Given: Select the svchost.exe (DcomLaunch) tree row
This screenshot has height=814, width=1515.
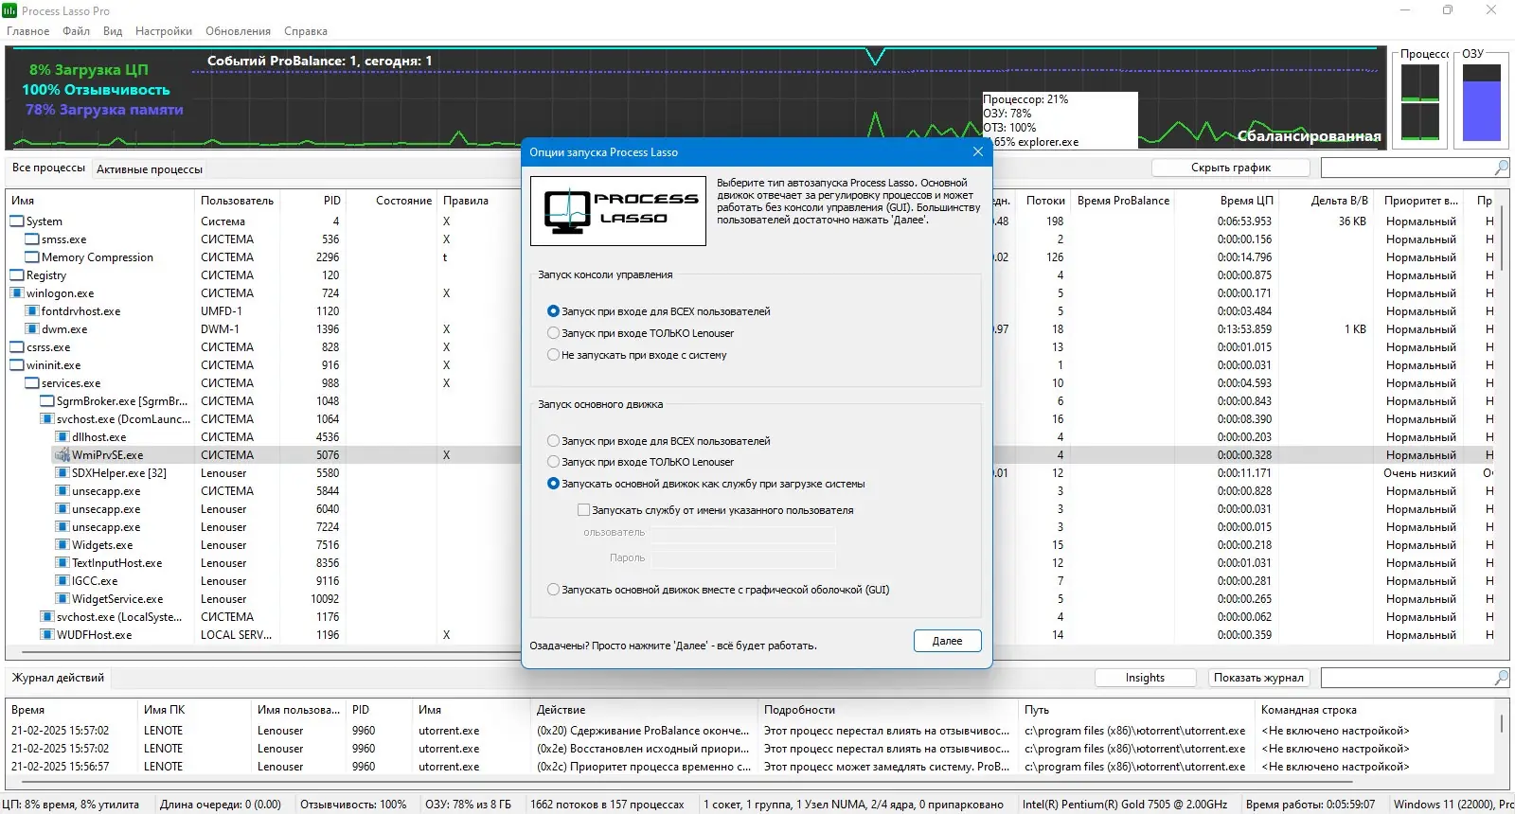Looking at the screenshot, I should pyautogui.click(x=123, y=419).
